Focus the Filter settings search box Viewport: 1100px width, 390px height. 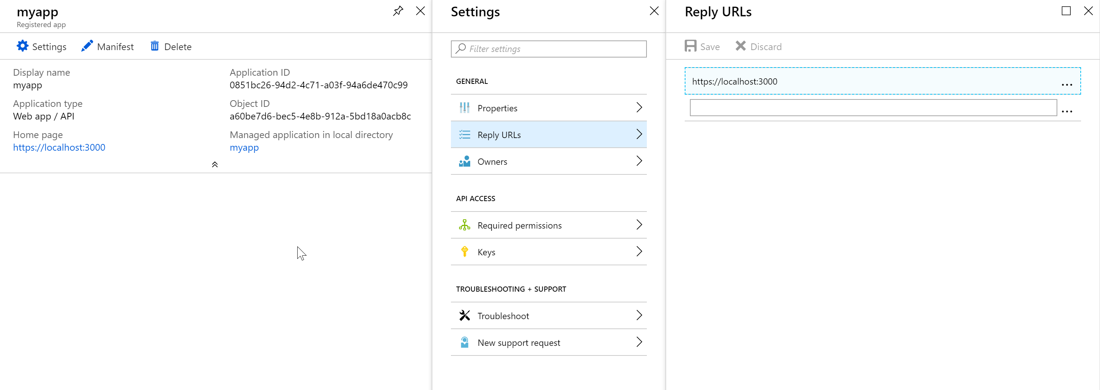tap(549, 49)
